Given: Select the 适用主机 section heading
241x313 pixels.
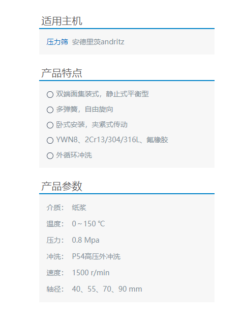Looking at the screenshot, I should [62, 21].
